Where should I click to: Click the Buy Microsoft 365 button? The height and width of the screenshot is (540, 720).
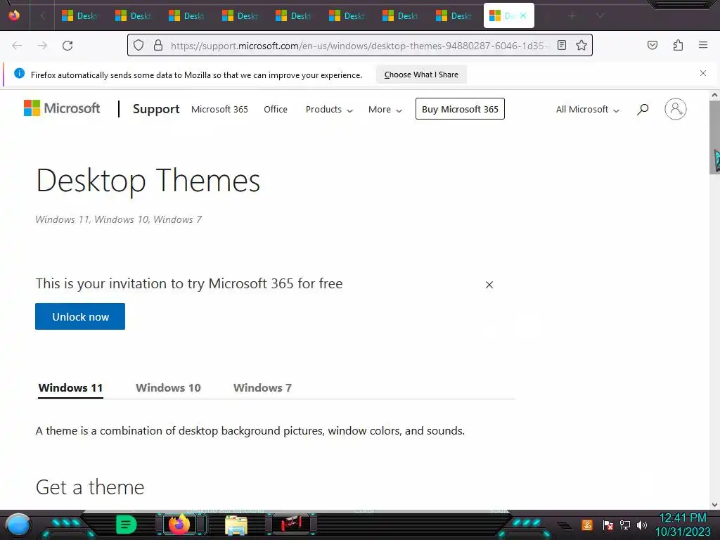460,109
